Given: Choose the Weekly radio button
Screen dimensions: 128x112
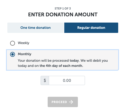Looking at the screenshot, I should pyautogui.click(x=13, y=43).
